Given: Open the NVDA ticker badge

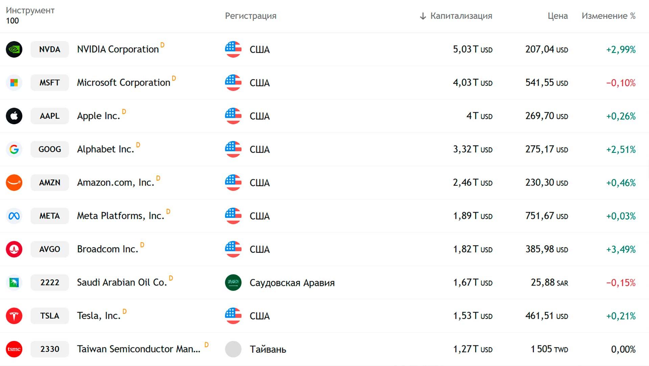Looking at the screenshot, I should pyautogui.click(x=50, y=49).
